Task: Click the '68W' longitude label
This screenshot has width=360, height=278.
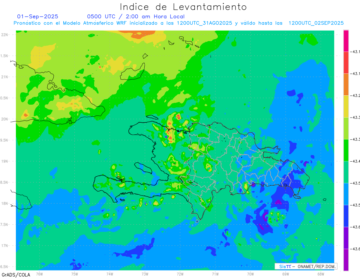Action: click(321, 274)
